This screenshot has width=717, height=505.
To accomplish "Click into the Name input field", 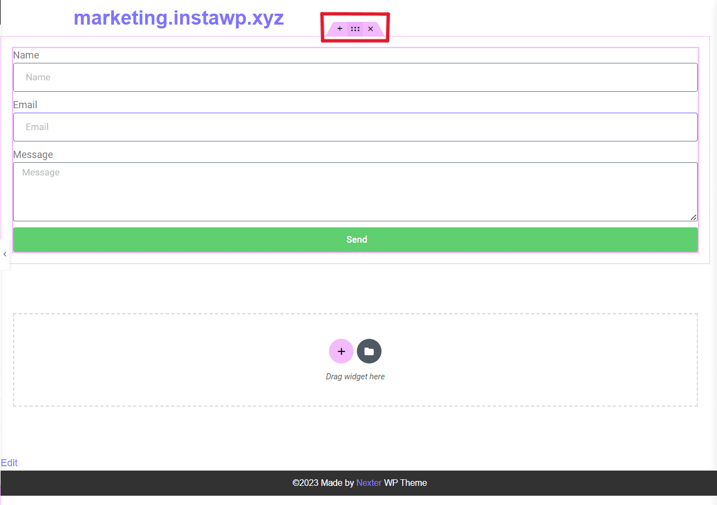I will (x=355, y=78).
